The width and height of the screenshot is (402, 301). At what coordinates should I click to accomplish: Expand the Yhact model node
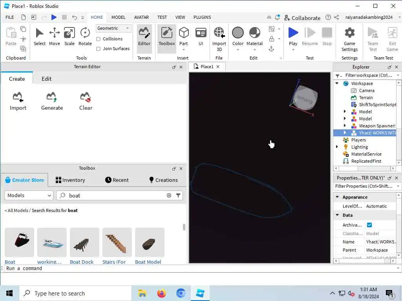coord(345,132)
